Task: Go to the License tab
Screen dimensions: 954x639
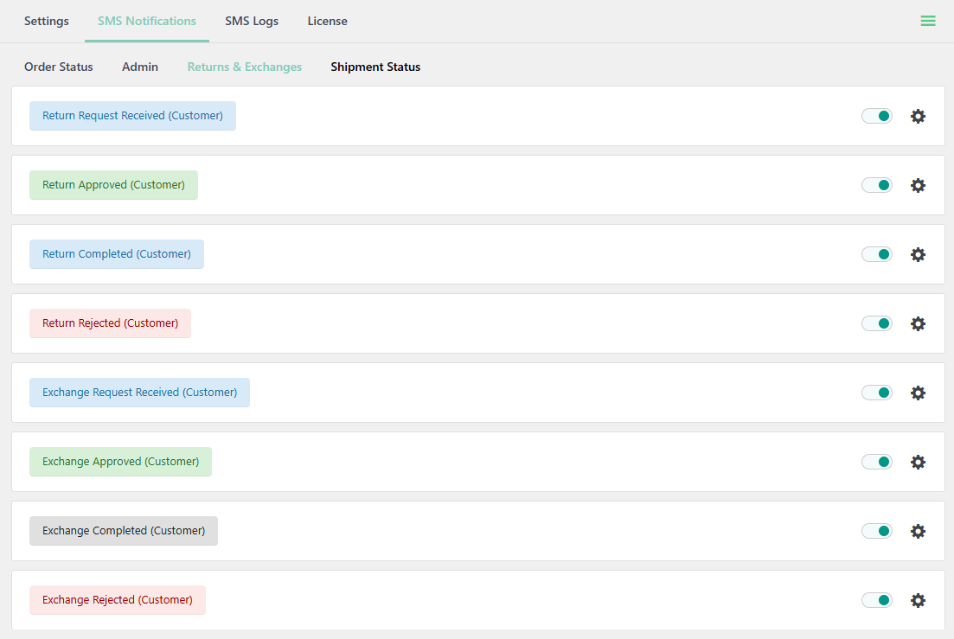Action: [327, 21]
